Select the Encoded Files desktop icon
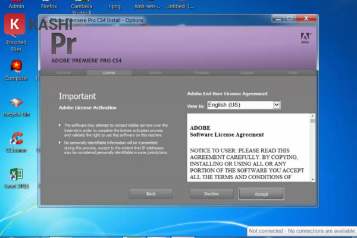This screenshot has height=238, width=357. [16, 42]
